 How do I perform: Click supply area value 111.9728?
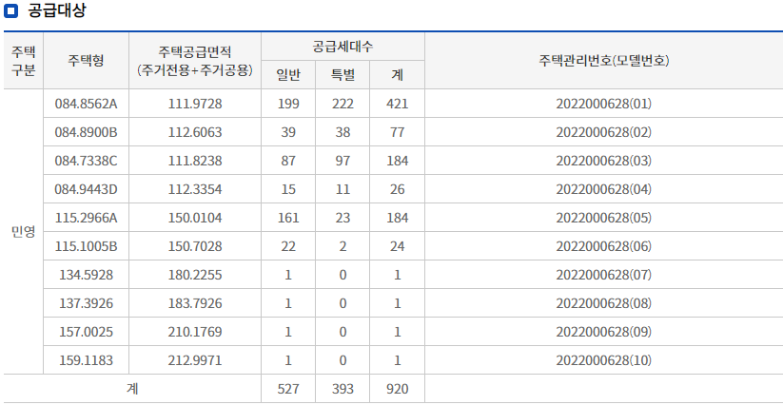(195, 104)
